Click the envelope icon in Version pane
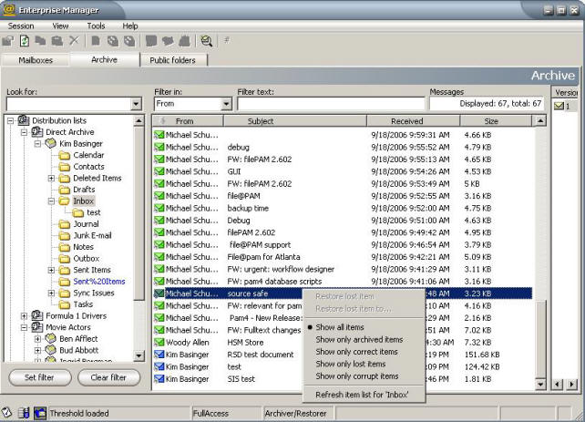585x422 pixels. click(559, 106)
